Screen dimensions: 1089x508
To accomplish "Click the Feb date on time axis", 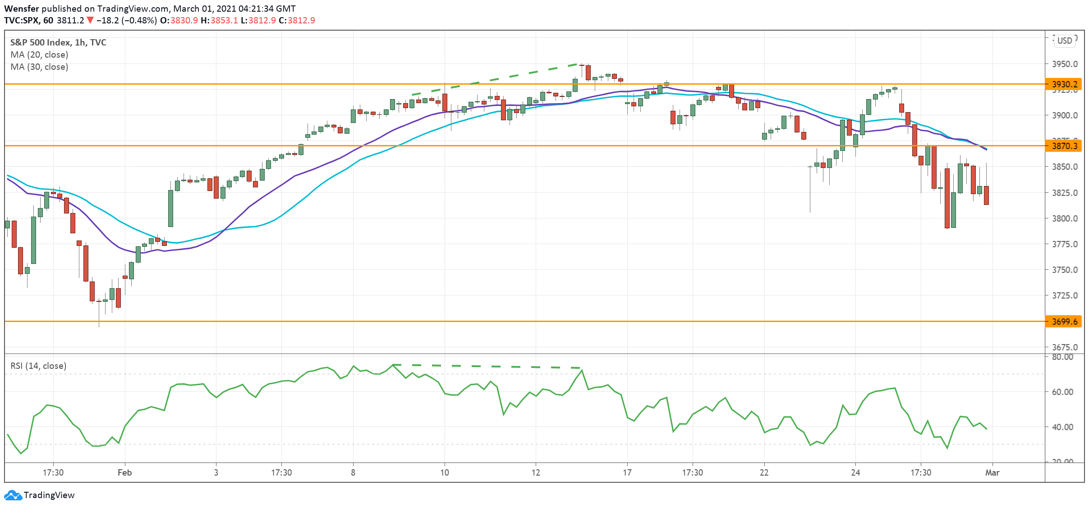I will point(124,472).
